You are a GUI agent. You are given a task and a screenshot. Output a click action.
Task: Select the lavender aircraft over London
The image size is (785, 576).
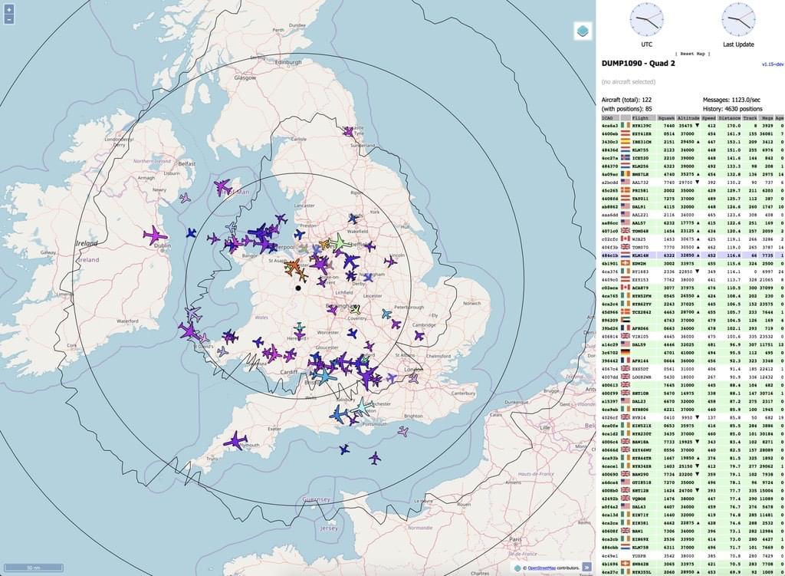pos(413,379)
